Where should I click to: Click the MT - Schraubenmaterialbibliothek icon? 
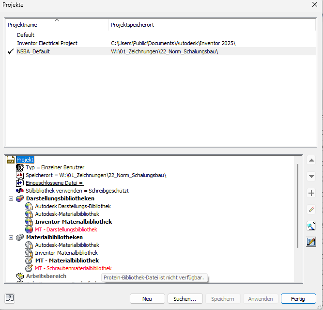click(29, 268)
